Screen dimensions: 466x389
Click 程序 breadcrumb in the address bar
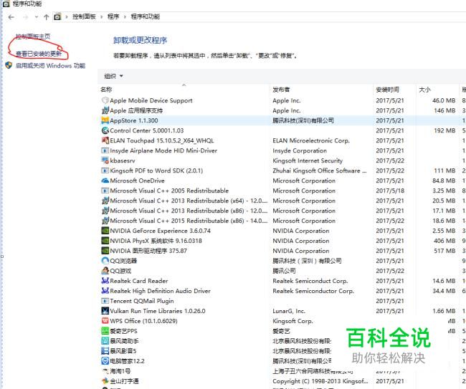(x=113, y=16)
